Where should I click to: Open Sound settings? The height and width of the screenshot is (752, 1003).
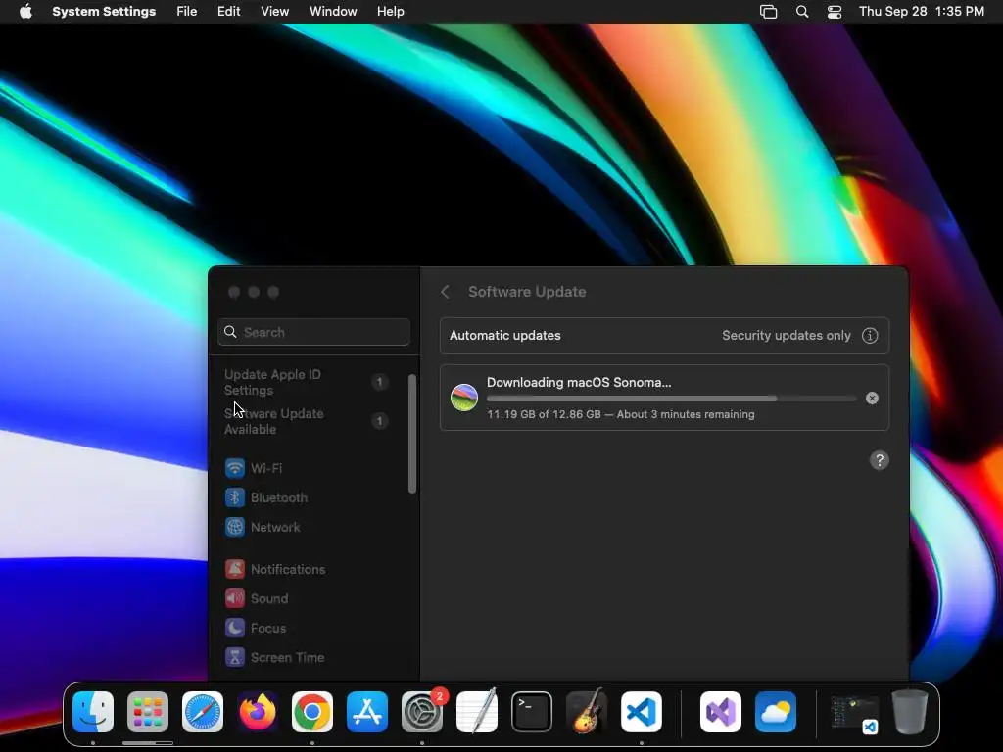[258, 598]
